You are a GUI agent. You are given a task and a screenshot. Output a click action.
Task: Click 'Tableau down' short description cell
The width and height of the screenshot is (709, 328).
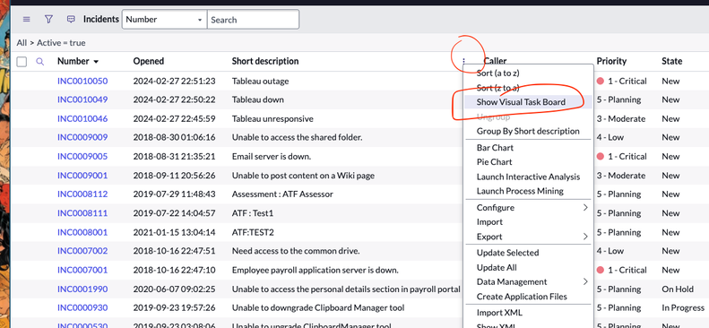258,99
